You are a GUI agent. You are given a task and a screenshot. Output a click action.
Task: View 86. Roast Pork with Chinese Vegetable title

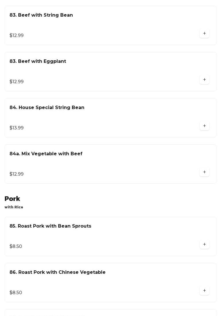click(x=57, y=272)
